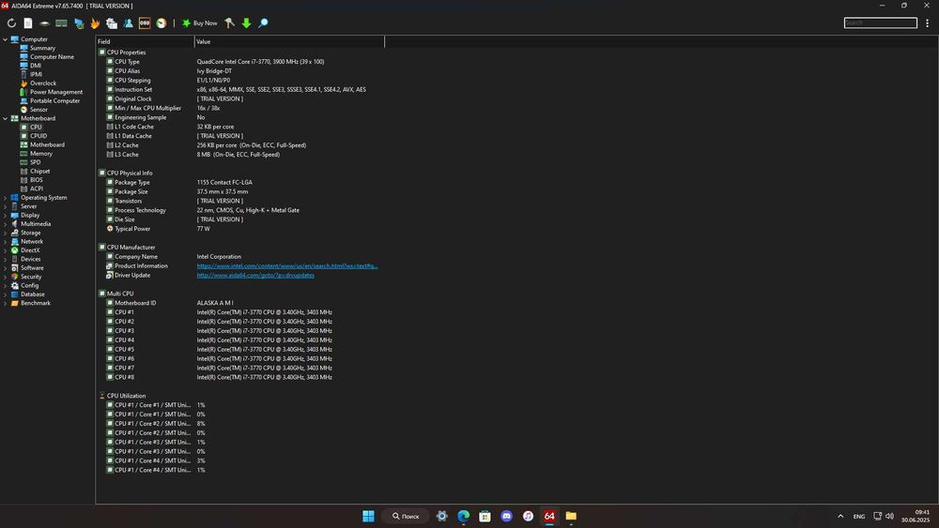
Task: Open the Database tree item
Action: 32,294
